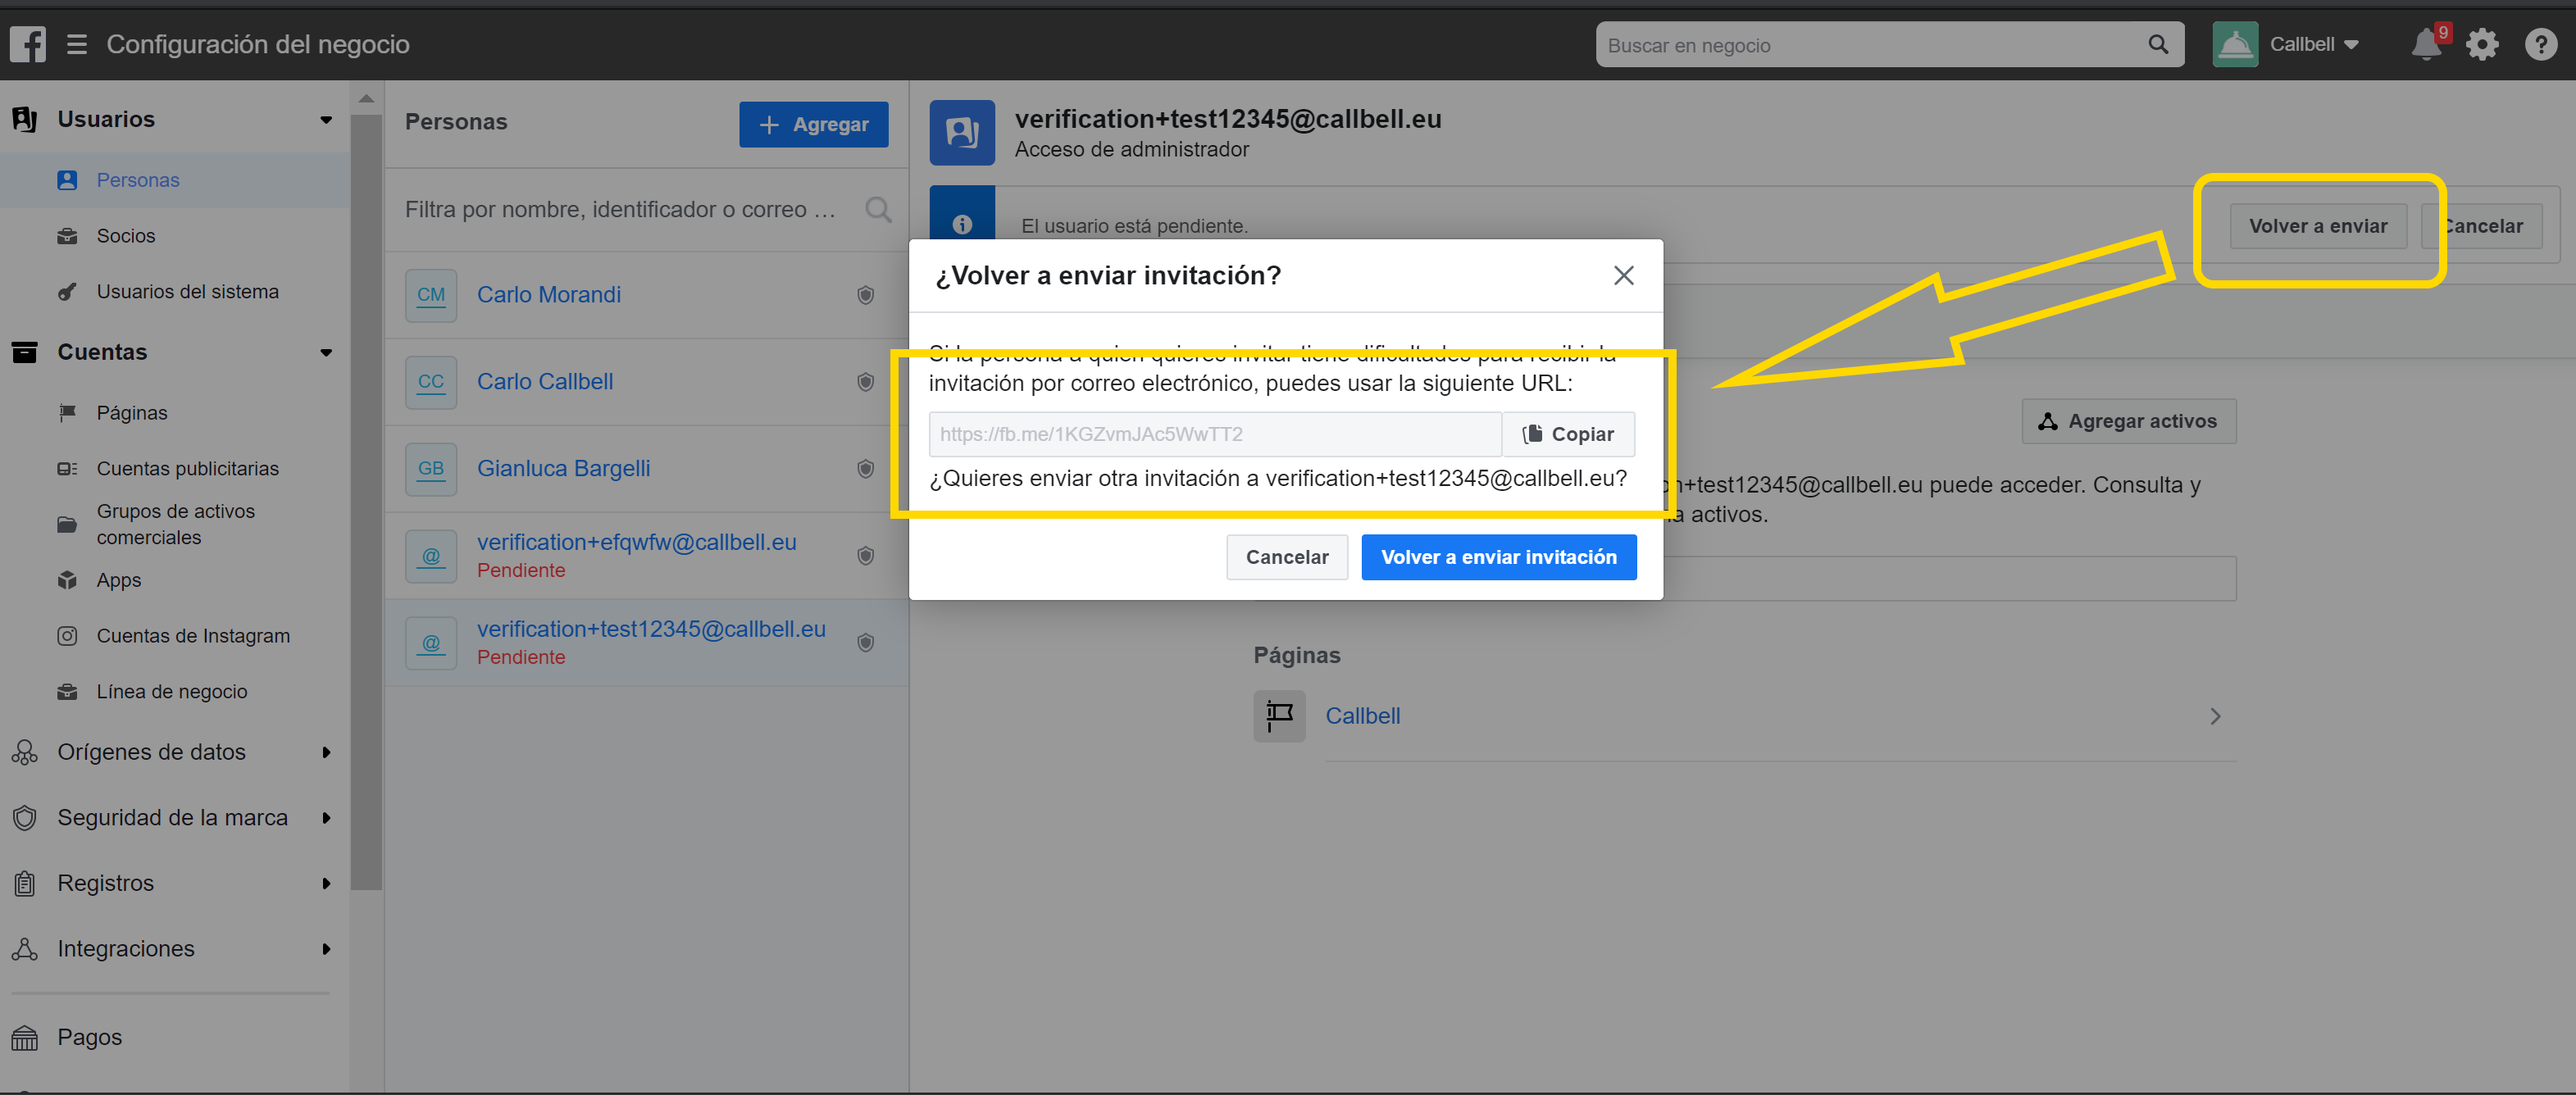Click the sidebar scrollbar up arrow
The width and height of the screenshot is (2576, 1095).
[x=366, y=99]
